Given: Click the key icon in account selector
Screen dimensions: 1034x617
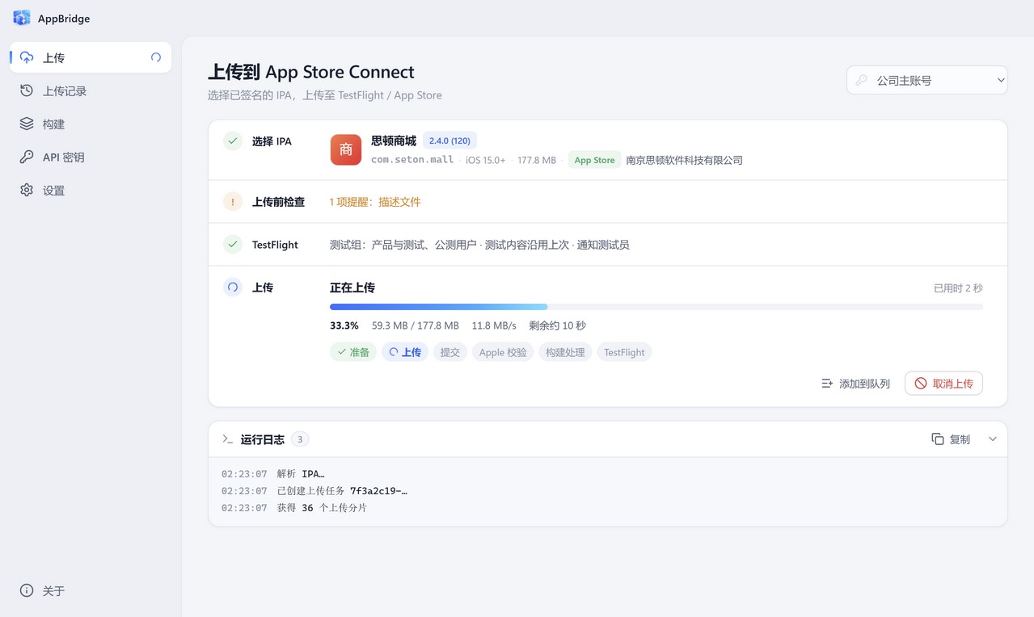Looking at the screenshot, I should tap(862, 80).
